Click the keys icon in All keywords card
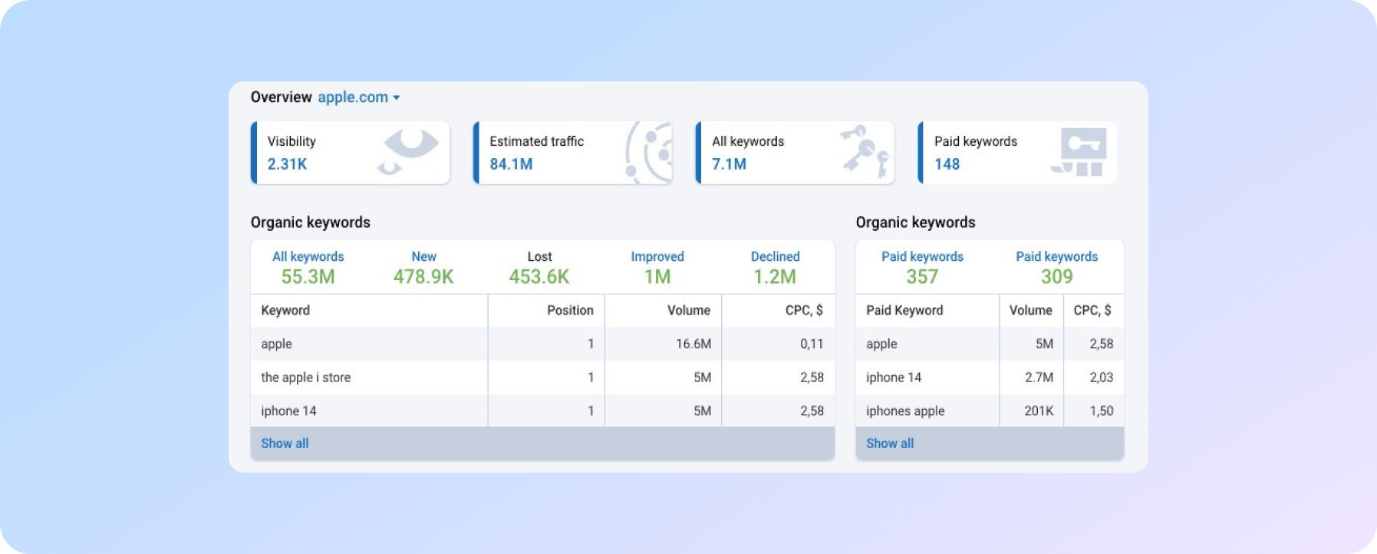Image resolution: width=1377 pixels, height=554 pixels. [865, 151]
